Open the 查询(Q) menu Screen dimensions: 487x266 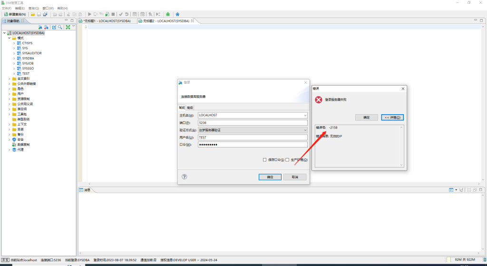pyautogui.click(x=34, y=8)
